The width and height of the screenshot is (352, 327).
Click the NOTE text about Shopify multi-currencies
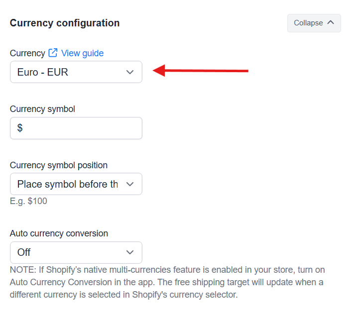pos(167,282)
